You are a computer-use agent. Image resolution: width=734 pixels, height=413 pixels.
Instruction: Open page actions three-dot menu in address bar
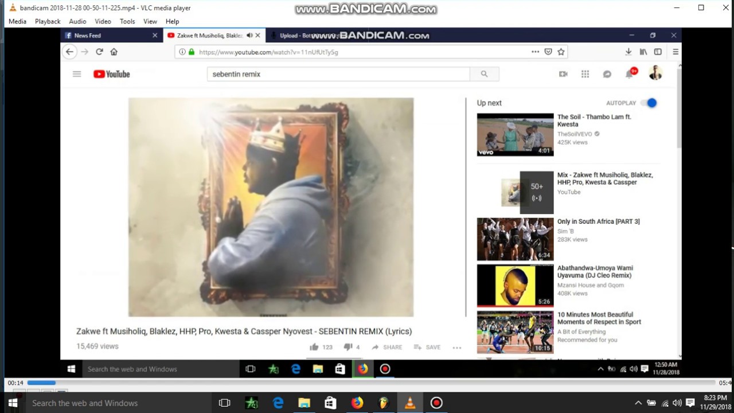pyautogui.click(x=535, y=52)
